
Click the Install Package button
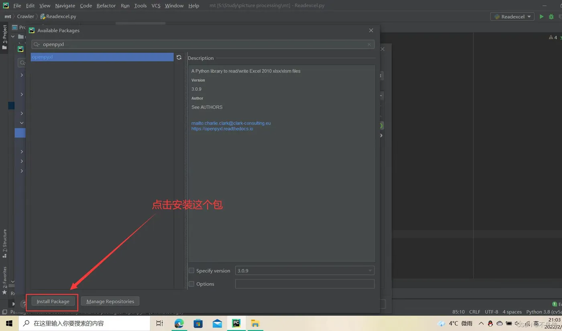point(53,301)
